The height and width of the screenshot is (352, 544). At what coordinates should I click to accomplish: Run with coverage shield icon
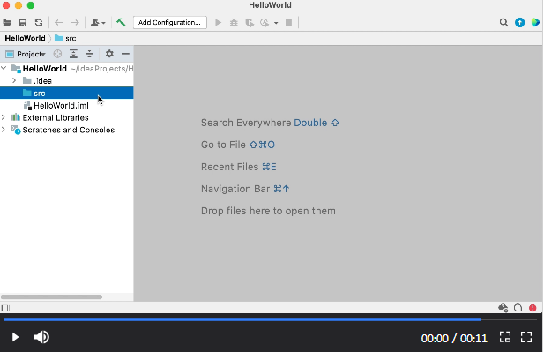point(250,23)
